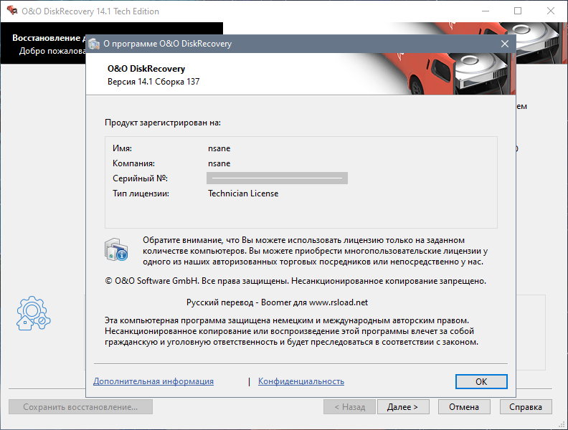Click the About dialog title bar text
This screenshot has width=568, height=430.
tap(168, 44)
